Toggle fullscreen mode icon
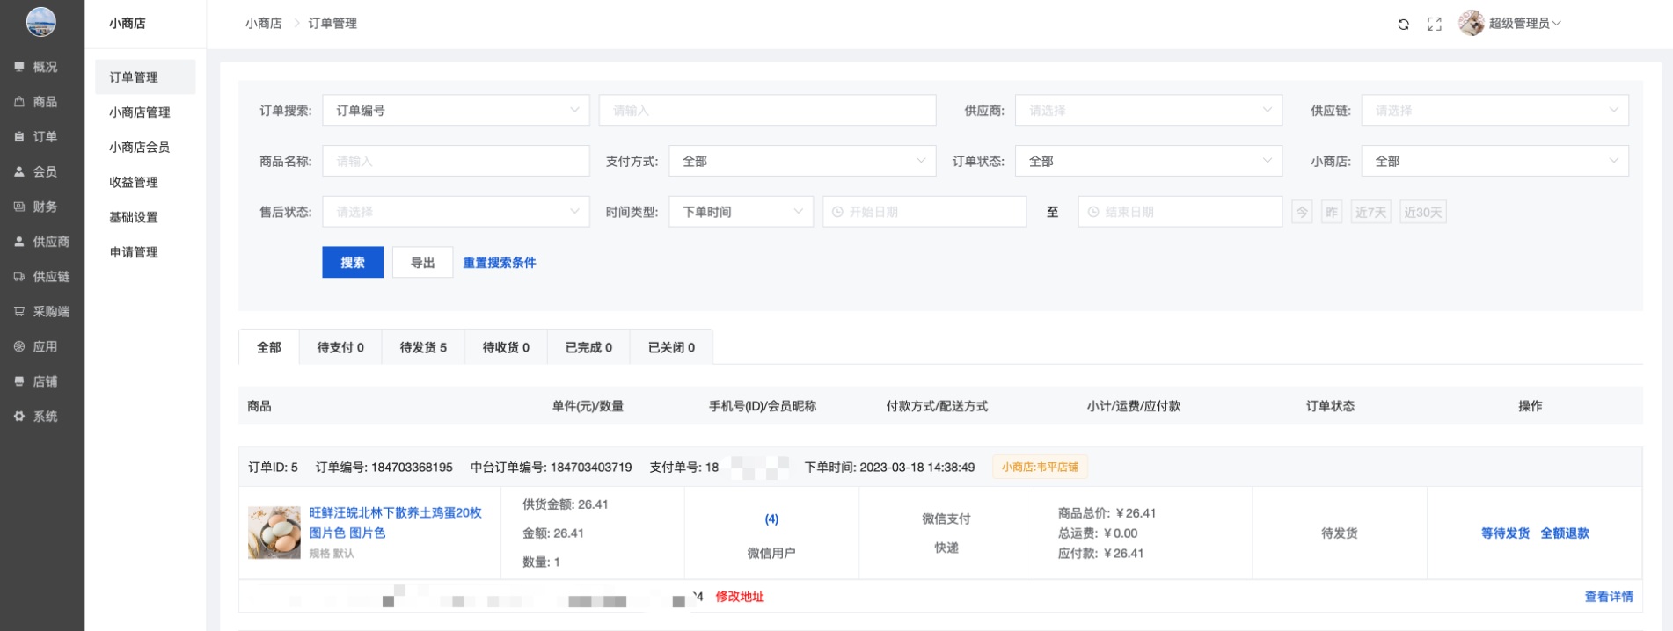 (x=1434, y=25)
